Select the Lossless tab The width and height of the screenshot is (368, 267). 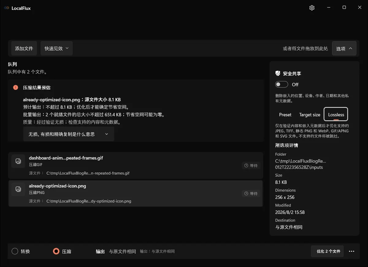click(336, 115)
